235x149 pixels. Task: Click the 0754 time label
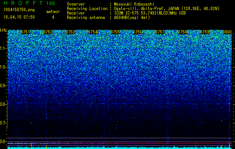point(93,32)
